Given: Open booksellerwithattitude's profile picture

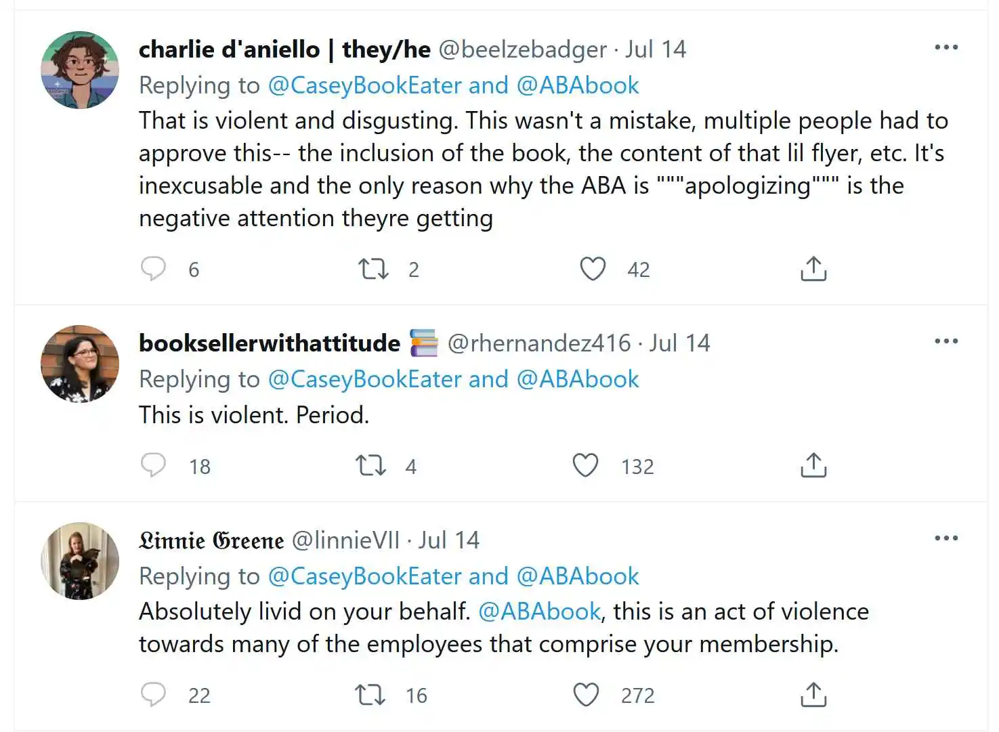Looking at the screenshot, I should (80, 364).
